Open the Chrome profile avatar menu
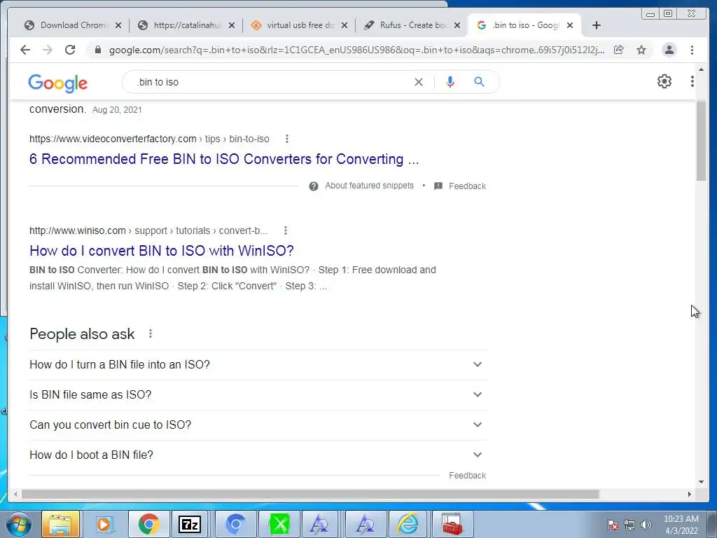The width and height of the screenshot is (717, 538). (669, 50)
